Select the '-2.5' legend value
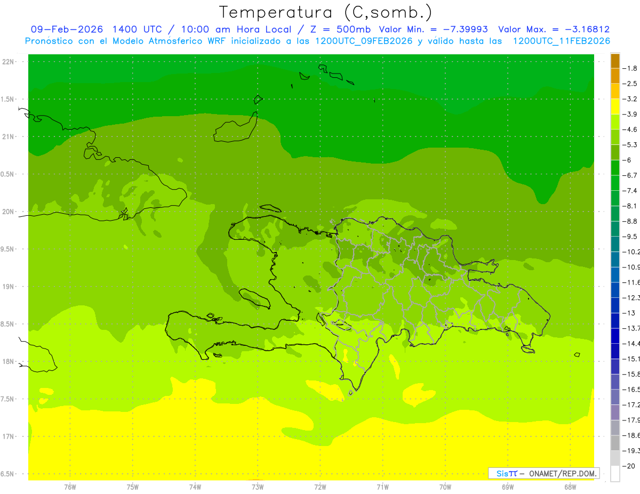 (630, 84)
